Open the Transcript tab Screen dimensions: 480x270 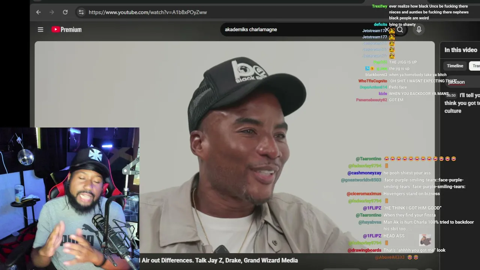[x=475, y=66]
